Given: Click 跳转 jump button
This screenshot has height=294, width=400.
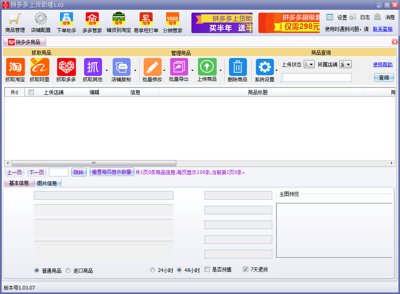Looking at the screenshot, I should point(78,172).
